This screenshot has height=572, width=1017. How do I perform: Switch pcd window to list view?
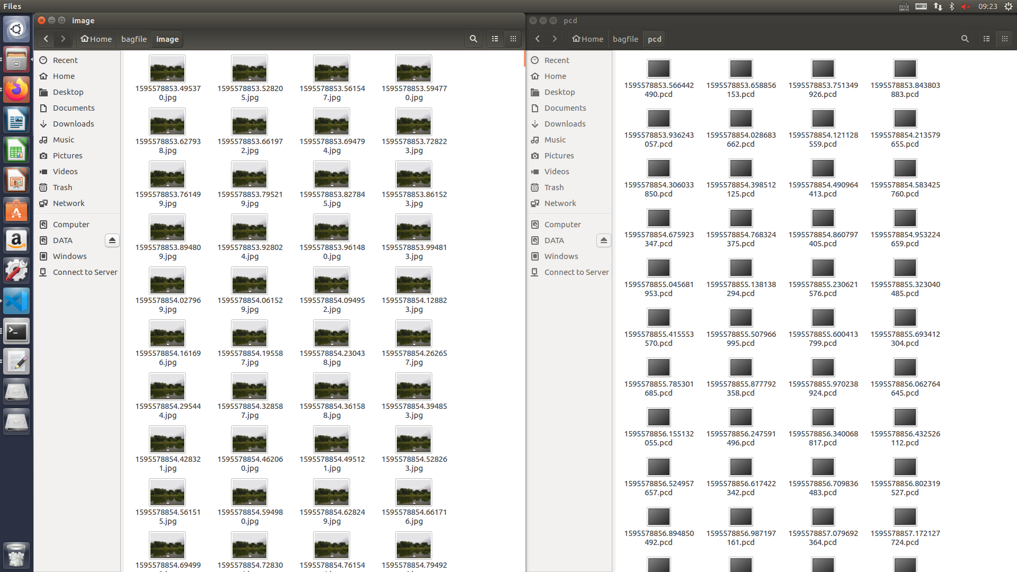click(986, 39)
